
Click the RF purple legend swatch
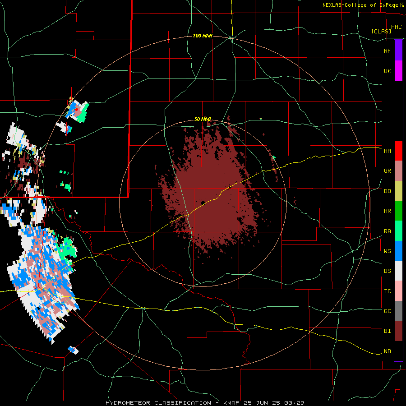click(398, 51)
